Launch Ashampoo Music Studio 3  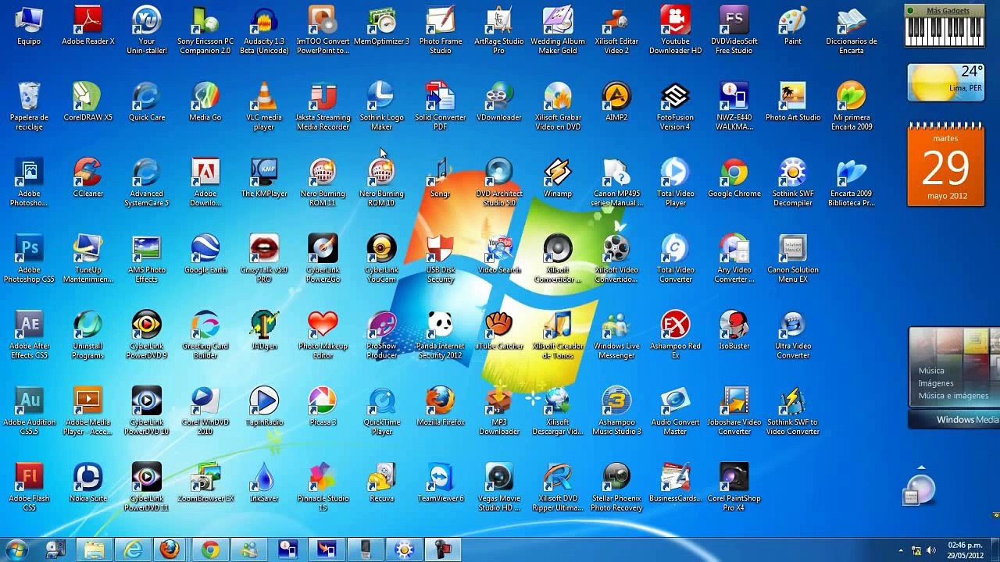[x=616, y=411]
